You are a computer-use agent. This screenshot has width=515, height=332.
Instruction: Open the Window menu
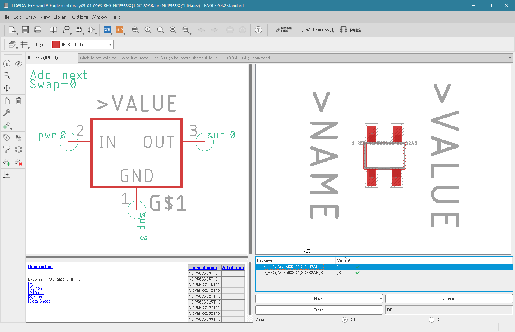[x=99, y=17]
